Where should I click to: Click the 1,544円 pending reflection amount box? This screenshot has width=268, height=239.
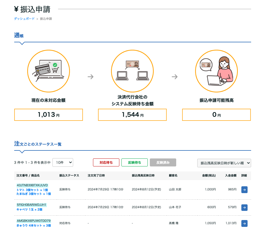[x=132, y=115]
